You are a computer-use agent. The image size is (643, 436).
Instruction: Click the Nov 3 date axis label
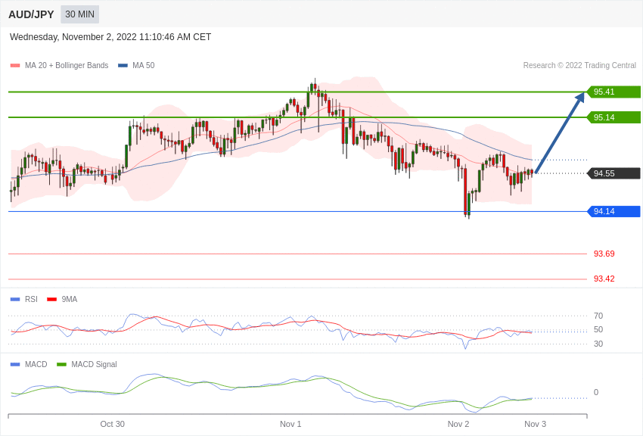coord(535,424)
